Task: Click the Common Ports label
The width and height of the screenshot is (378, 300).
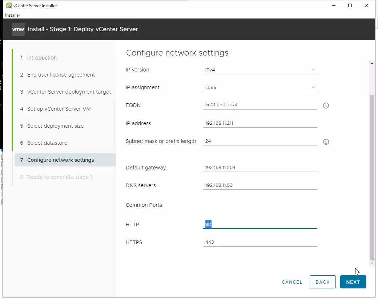Action: pyautogui.click(x=144, y=205)
